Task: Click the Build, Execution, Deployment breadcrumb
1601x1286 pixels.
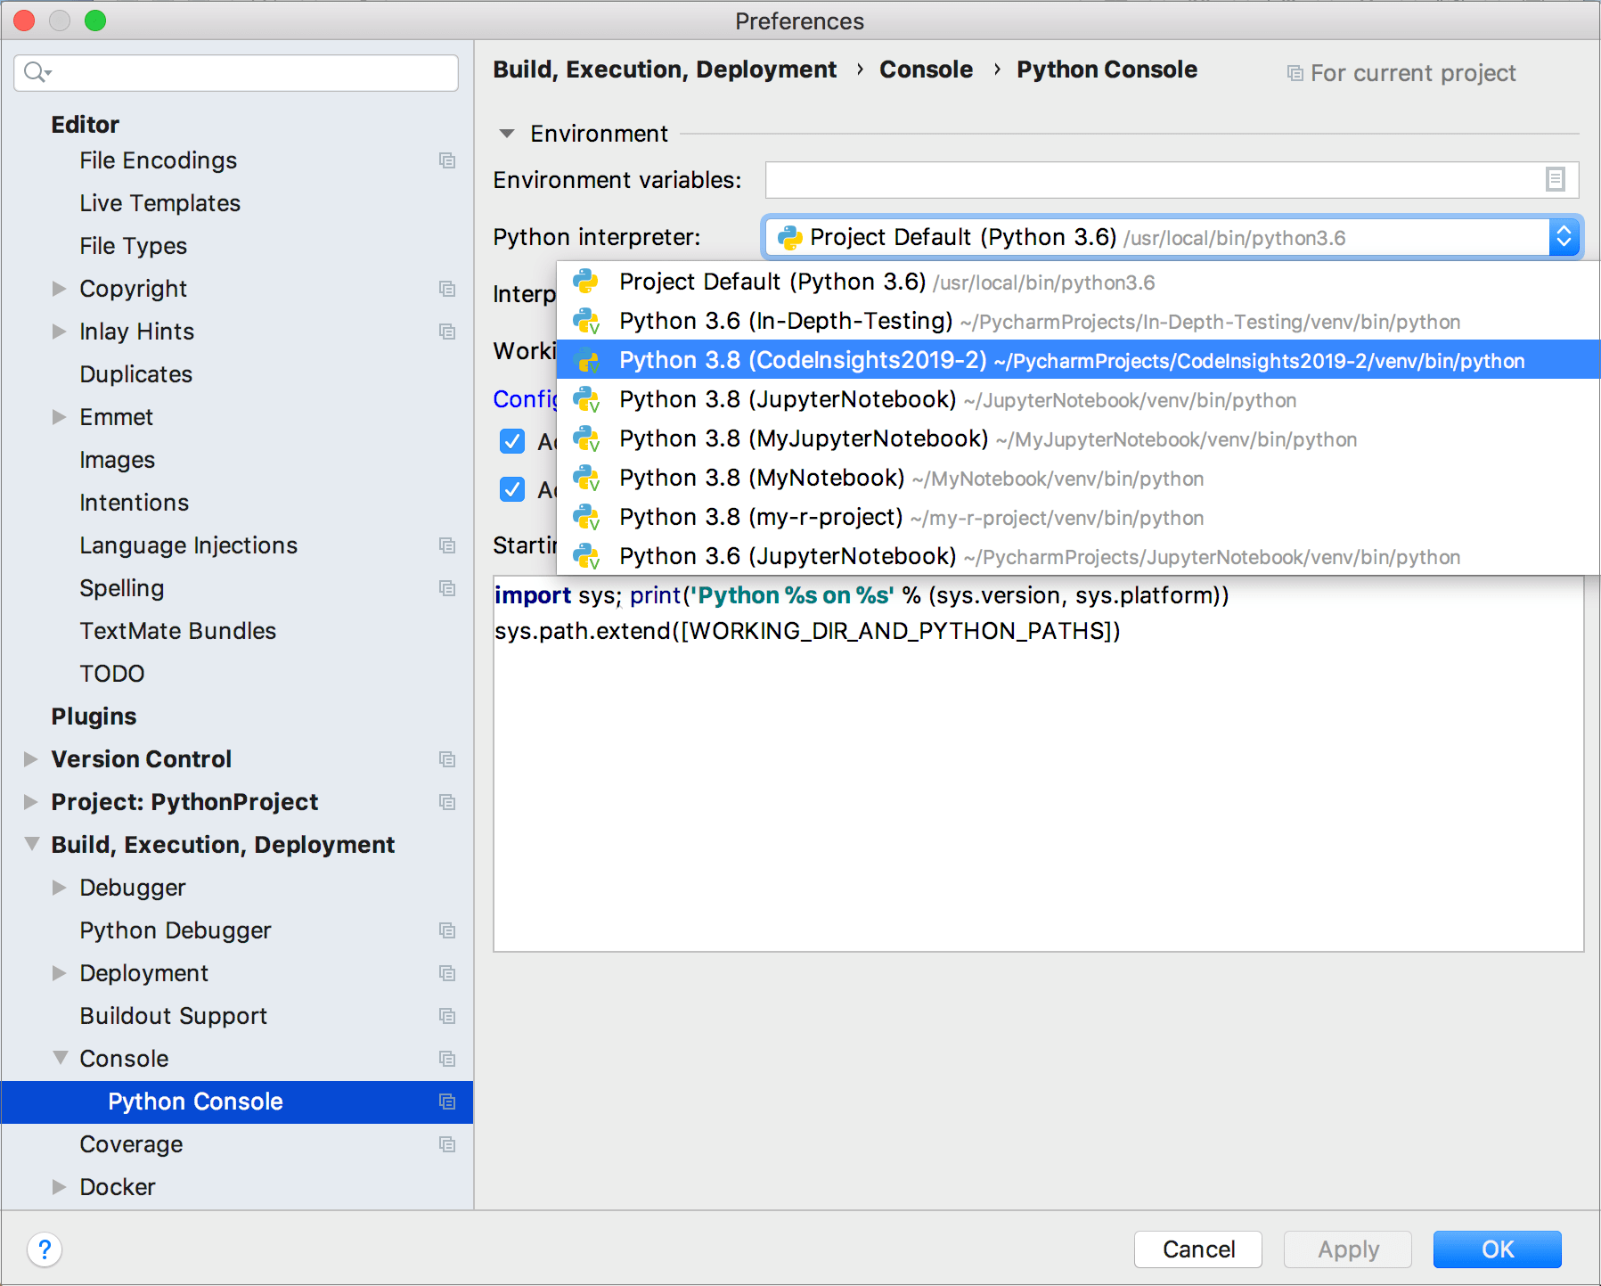Action: coord(665,69)
